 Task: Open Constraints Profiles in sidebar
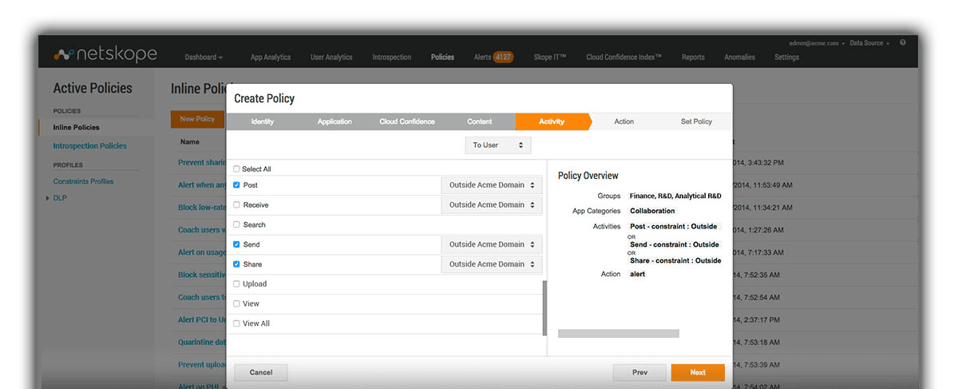click(x=83, y=181)
